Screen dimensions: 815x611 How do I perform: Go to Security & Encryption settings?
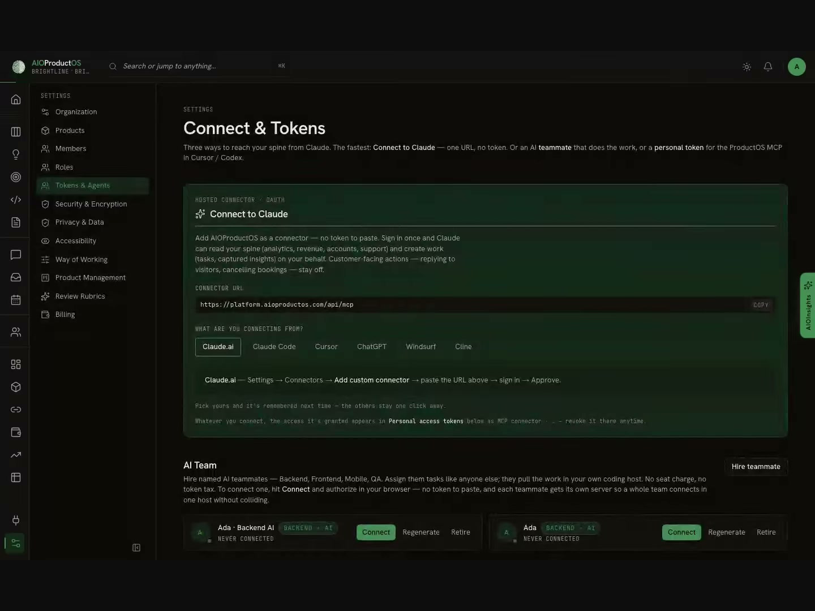(x=93, y=204)
